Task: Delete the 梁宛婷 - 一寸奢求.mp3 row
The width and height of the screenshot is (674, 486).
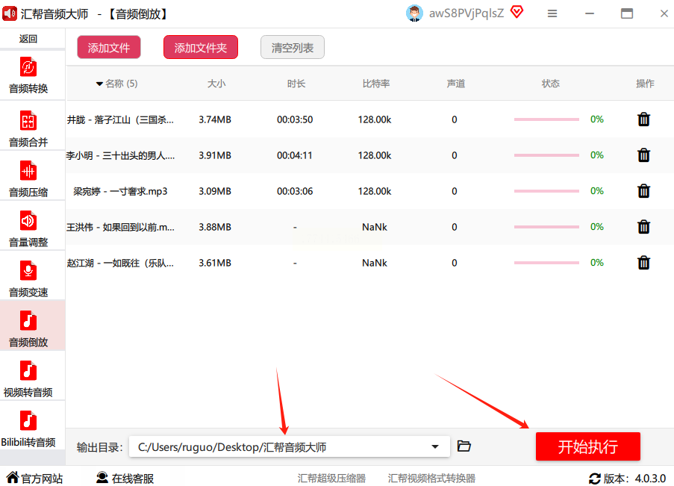Action: pos(643,190)
